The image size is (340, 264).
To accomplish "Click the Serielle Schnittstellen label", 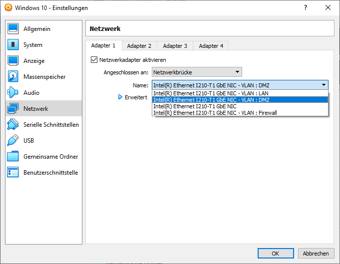I will pyautogui.click(x=51, y=125).
